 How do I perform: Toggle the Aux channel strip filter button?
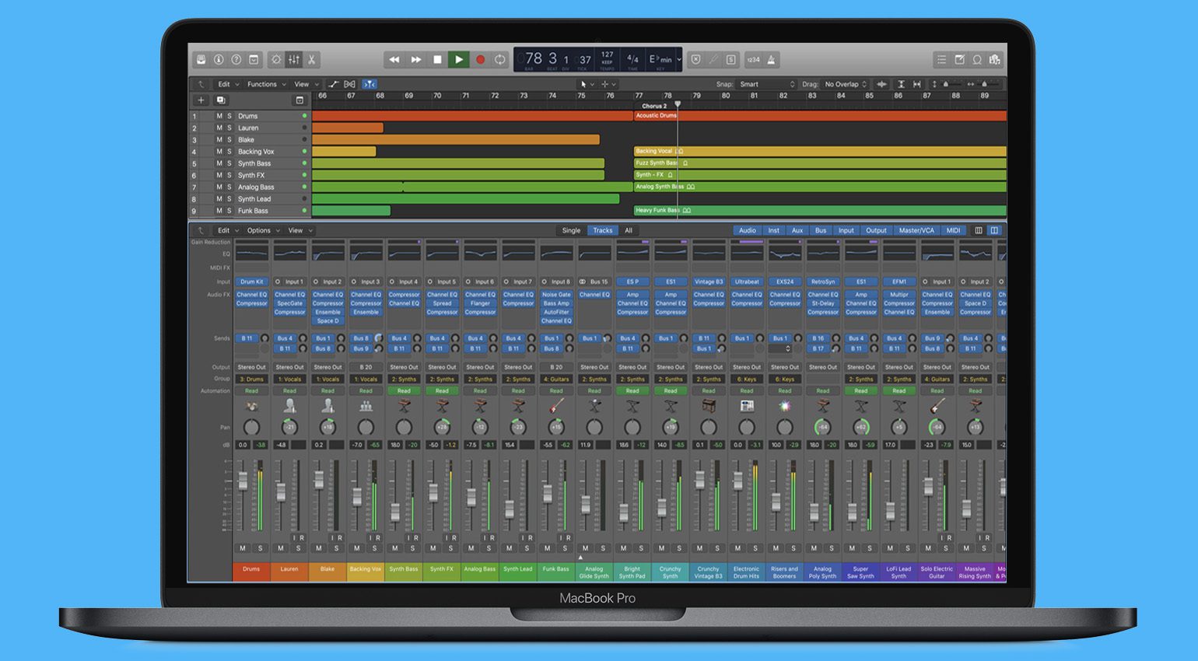(x=797, y=230)
